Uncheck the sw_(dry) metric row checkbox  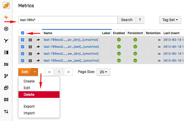point(23,54)
